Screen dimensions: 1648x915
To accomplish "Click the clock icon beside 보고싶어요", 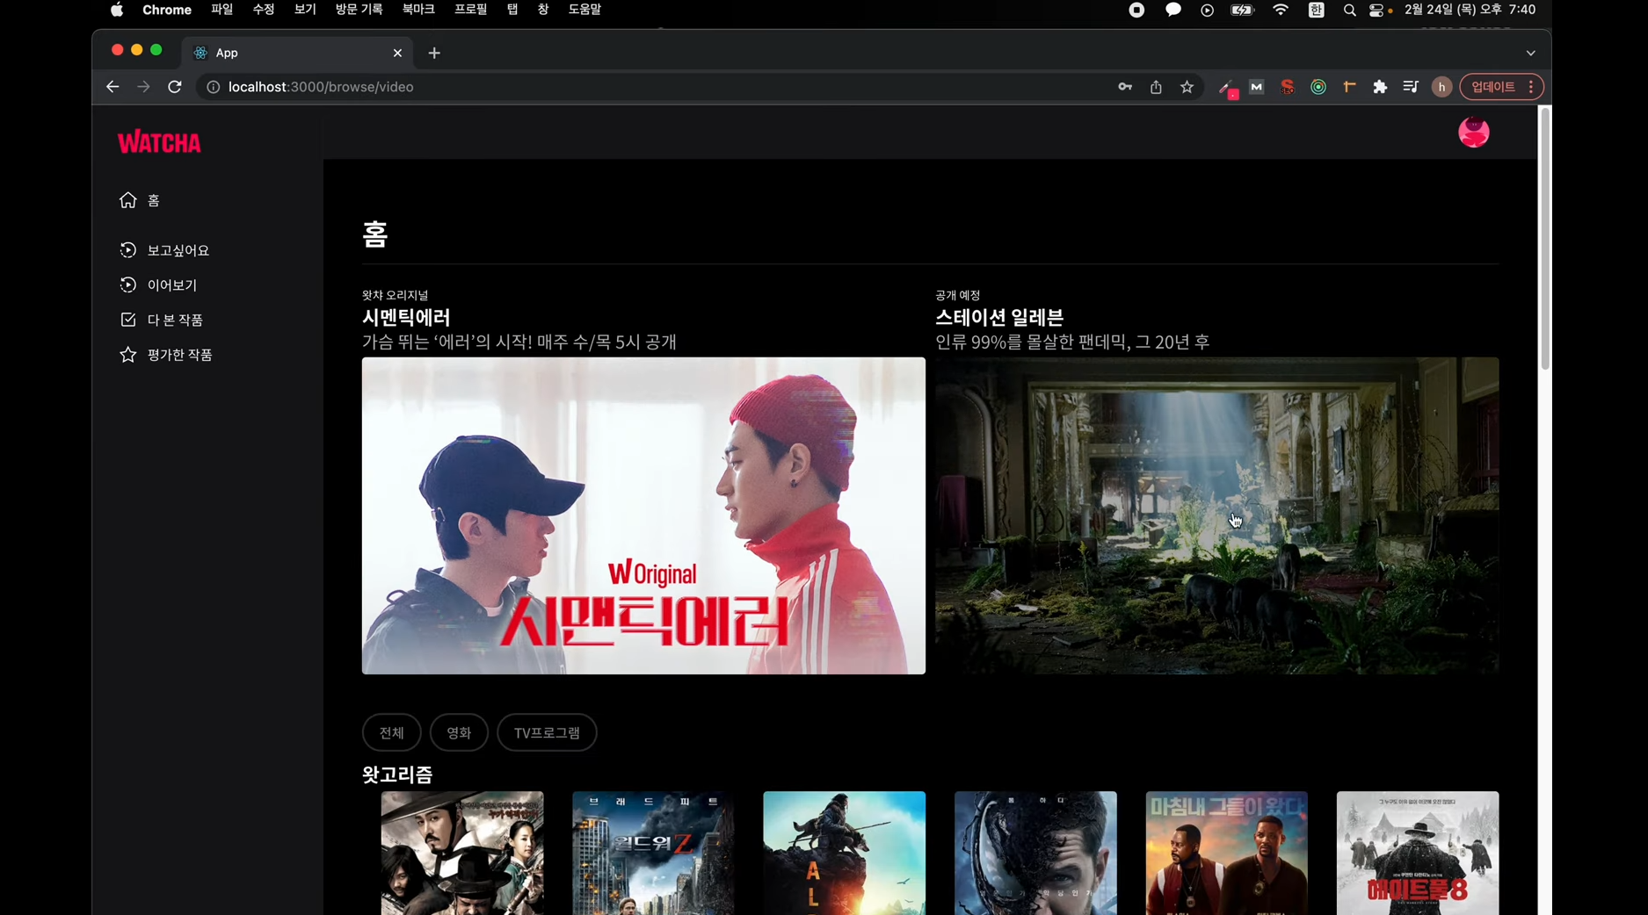I will [128, 250].
